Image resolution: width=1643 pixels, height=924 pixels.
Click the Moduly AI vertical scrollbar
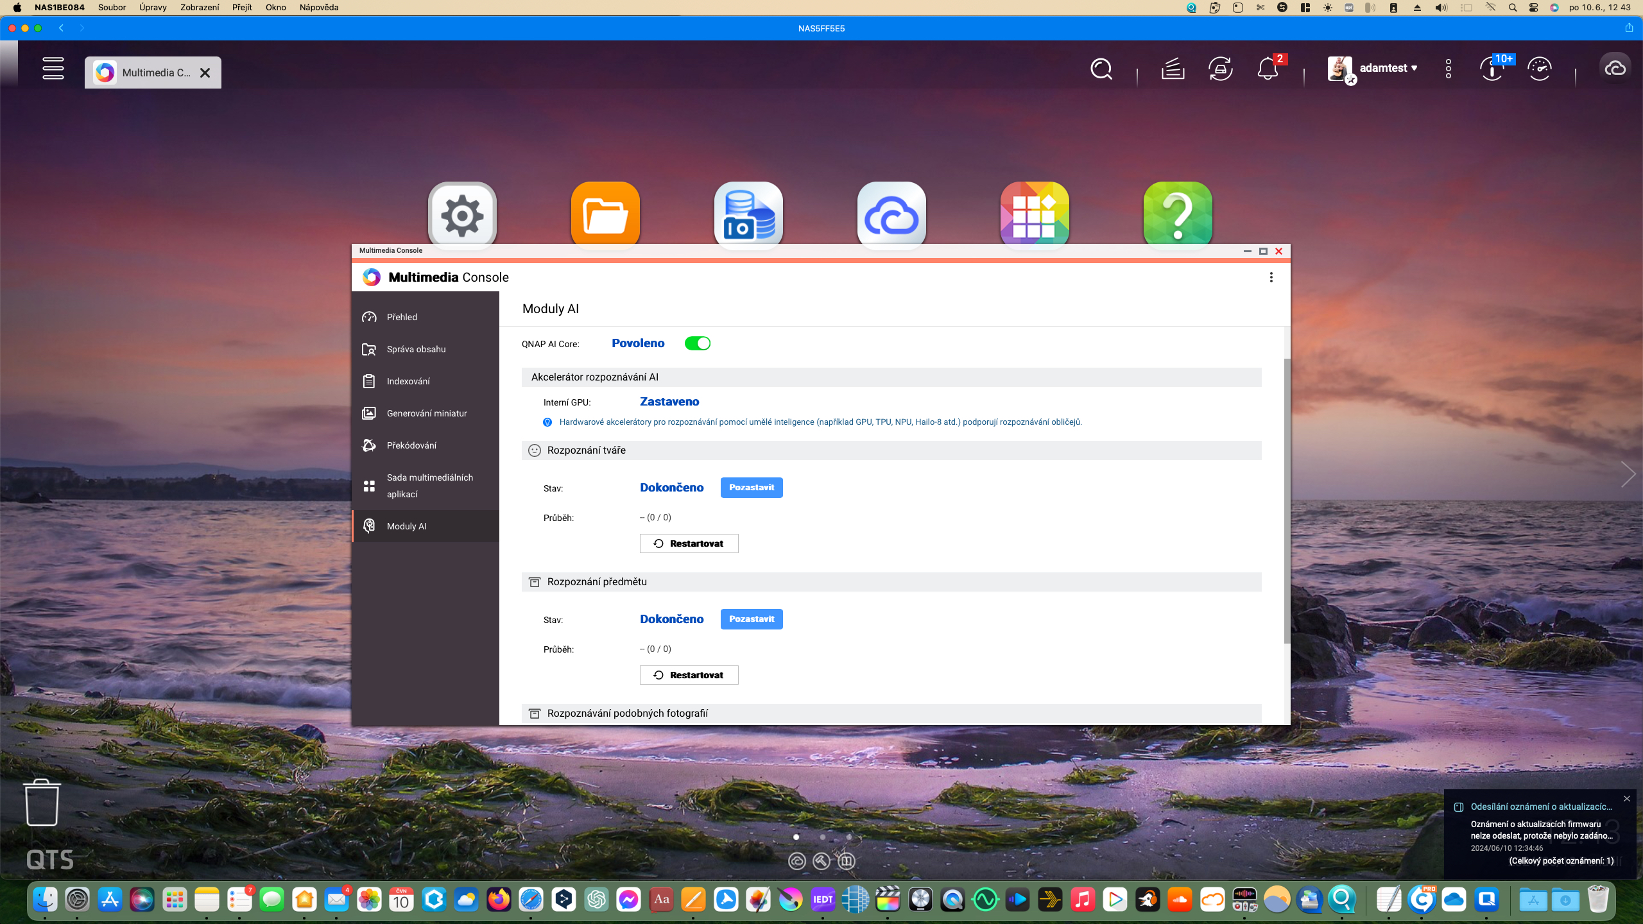click(x=1286, y=501)
